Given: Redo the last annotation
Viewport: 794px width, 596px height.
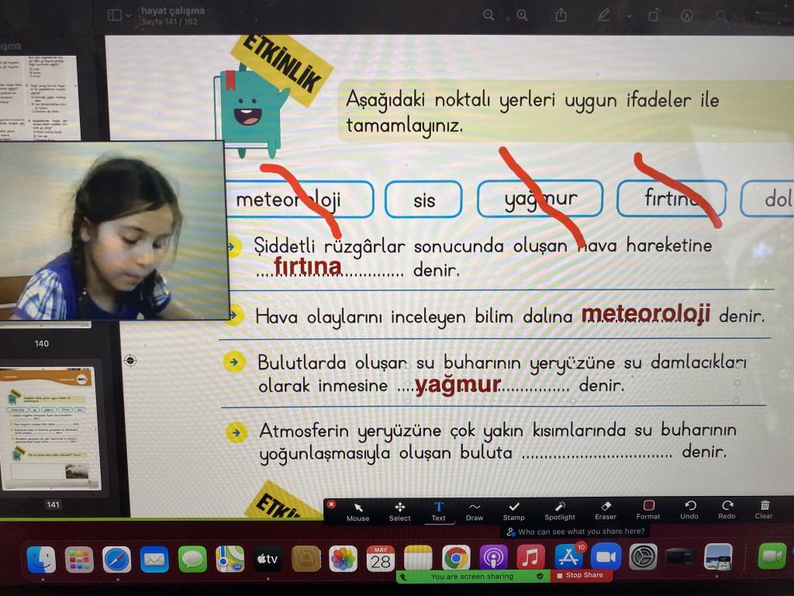Looking at the screenshot, I should coord(727,509).
